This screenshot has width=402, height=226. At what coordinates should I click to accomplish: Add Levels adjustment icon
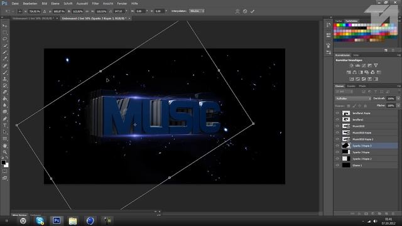(x=357, y=65)
